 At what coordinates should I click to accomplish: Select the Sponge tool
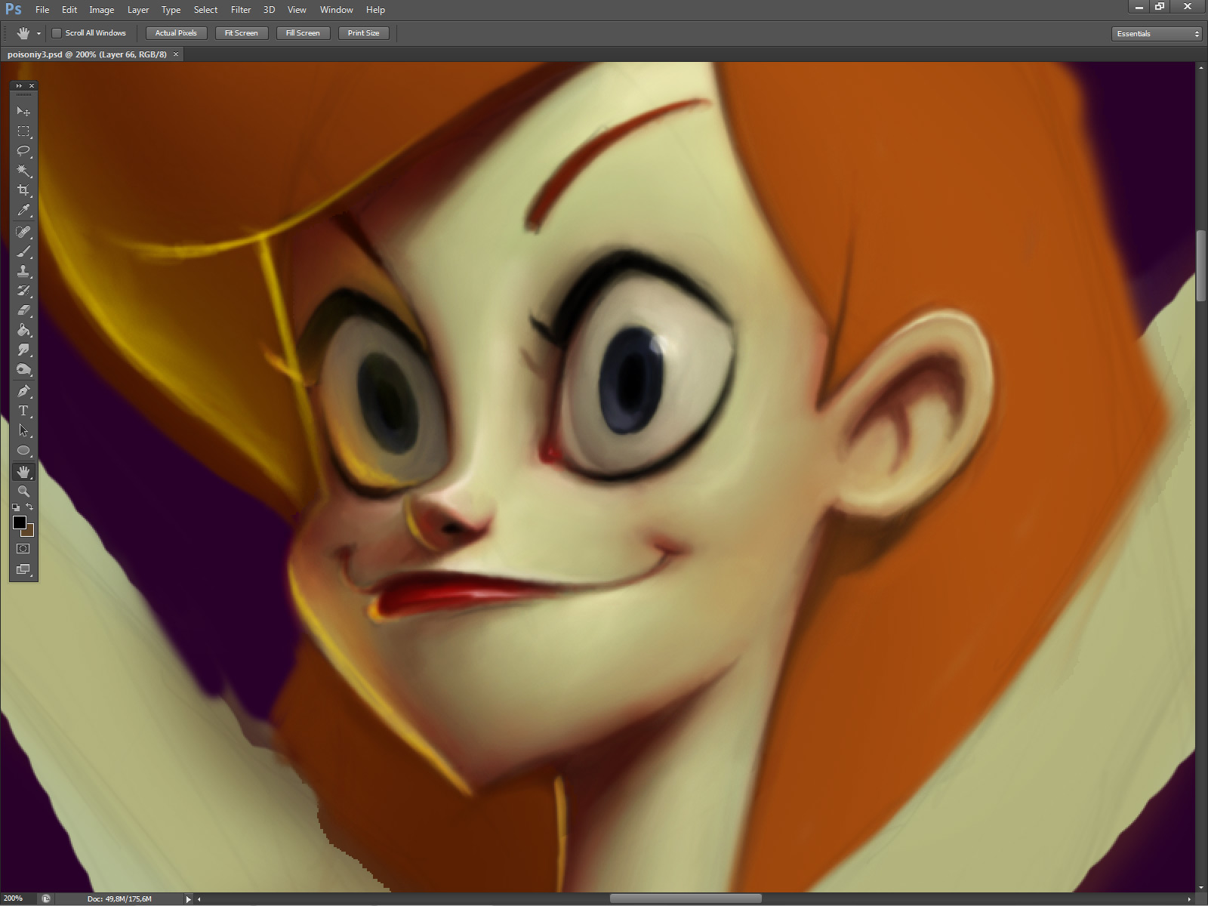[x=23, y=369]
